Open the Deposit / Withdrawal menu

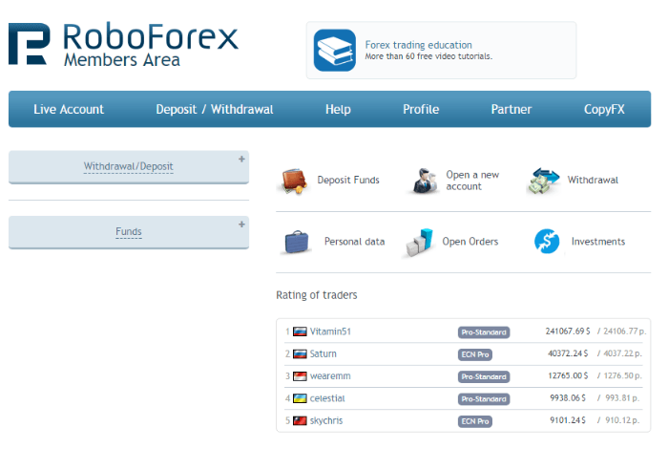point(215,110)
